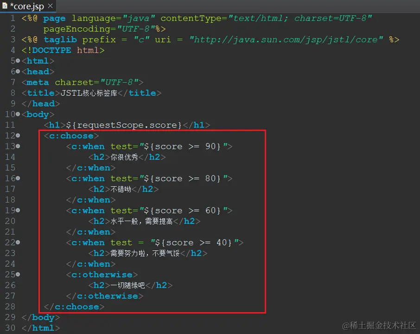This screenshot has width=420, height=334.
Task: Click the meta charset tag on line 7
Action: pos(83,82)
